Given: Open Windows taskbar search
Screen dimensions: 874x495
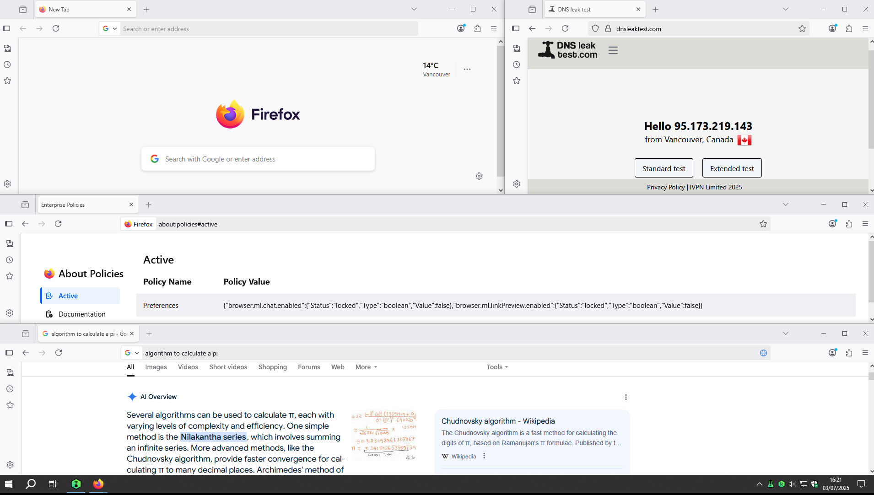Looking at the screenshot, I should [x=31, y=484].
